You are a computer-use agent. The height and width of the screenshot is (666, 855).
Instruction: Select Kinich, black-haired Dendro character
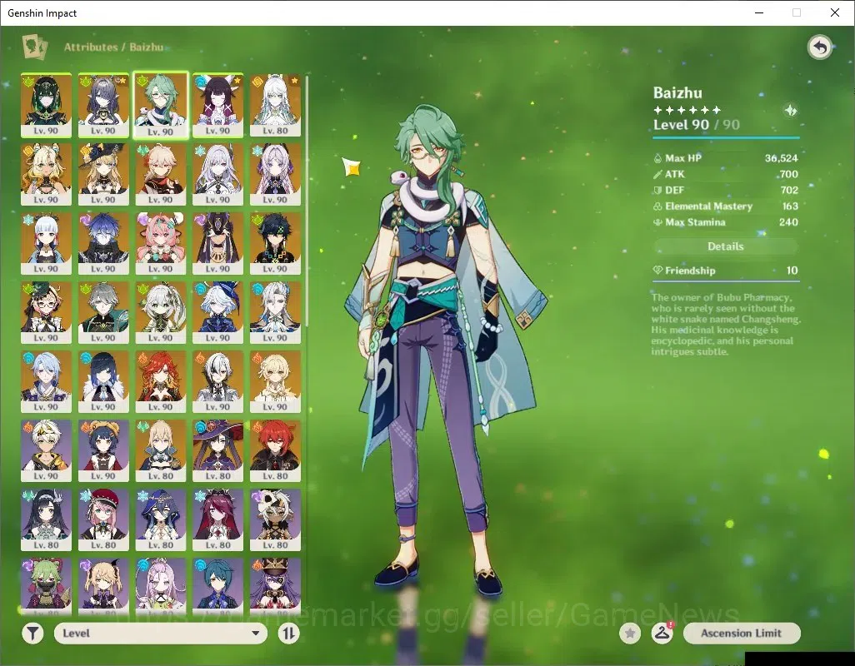coord(275,243)
